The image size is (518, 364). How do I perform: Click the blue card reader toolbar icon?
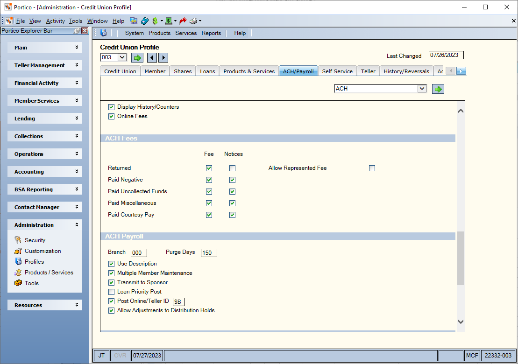[145, 21]
